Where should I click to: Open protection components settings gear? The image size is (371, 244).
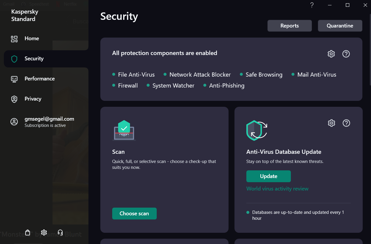(331, 54)
